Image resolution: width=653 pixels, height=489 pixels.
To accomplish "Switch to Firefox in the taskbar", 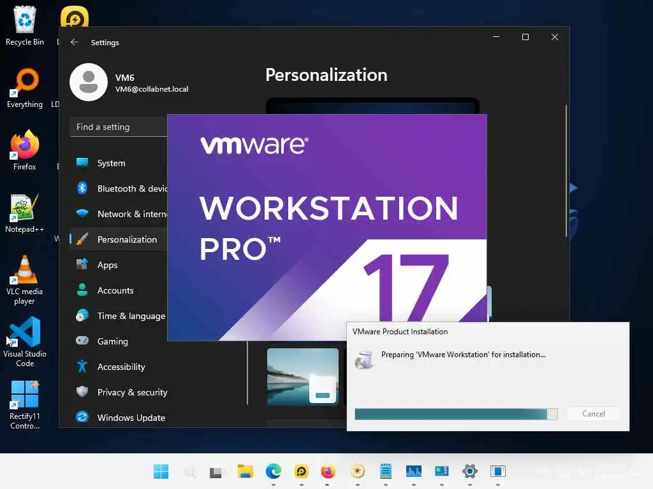I will click(328, 471).
